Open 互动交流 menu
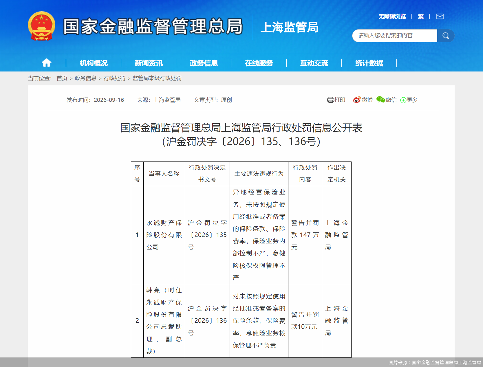Viewport: 483px width, 367px height. 314,63
